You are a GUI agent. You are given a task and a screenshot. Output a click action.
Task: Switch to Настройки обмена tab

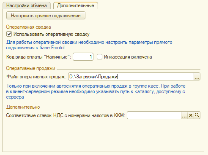27,5
